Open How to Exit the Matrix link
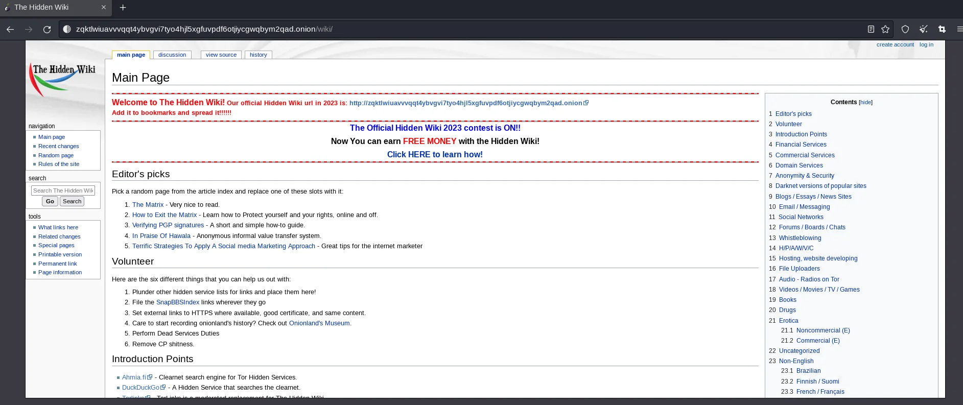963x405 pixels. (165, 215)
